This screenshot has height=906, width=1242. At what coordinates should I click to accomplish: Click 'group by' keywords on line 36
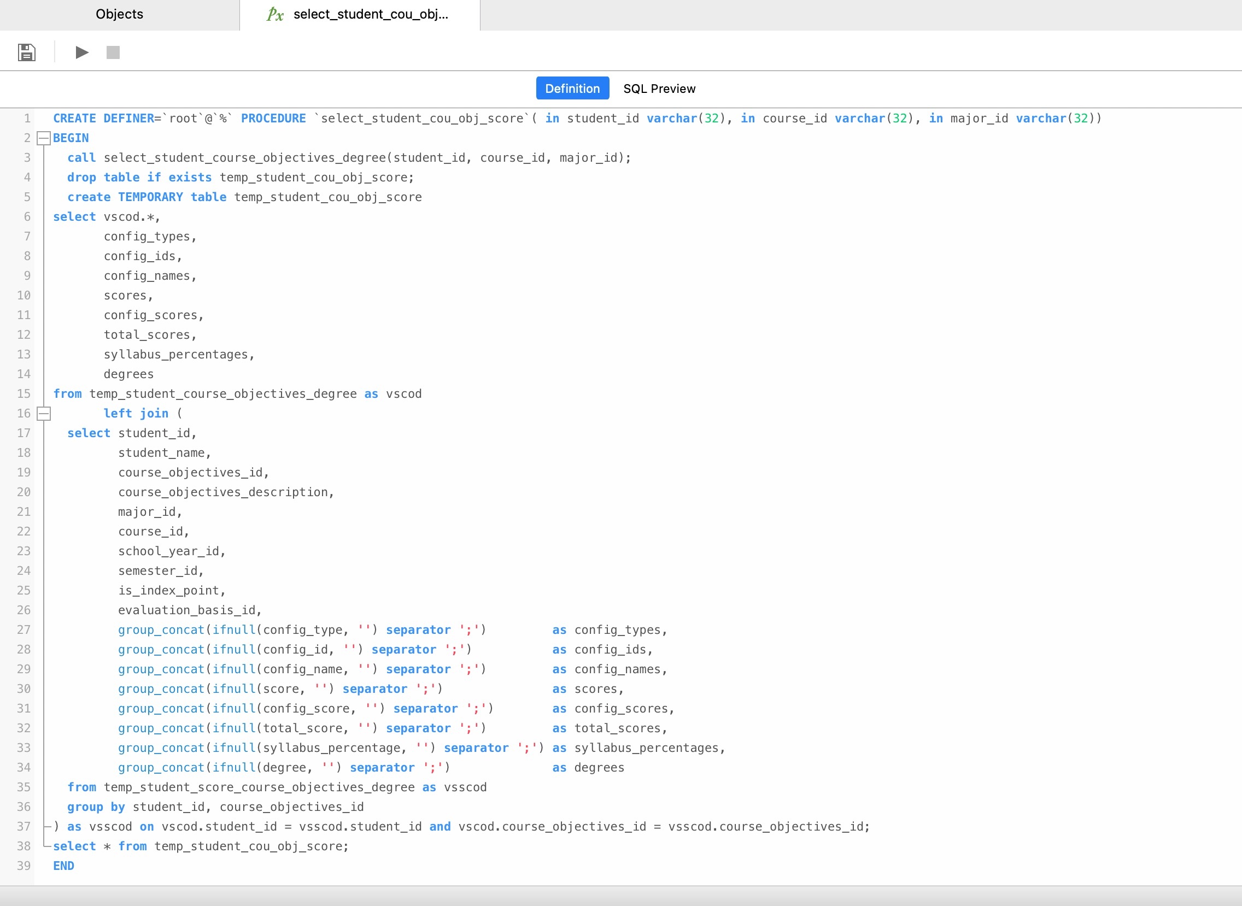point(96,807)
